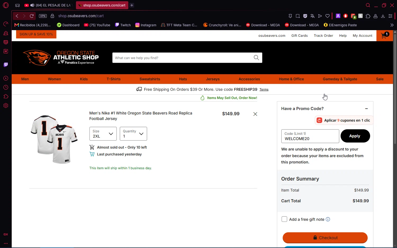Viewport: 397px width, 248px height.
Task: Open the purple A extension
Action: pyautogui.click(x=338, y=16)
